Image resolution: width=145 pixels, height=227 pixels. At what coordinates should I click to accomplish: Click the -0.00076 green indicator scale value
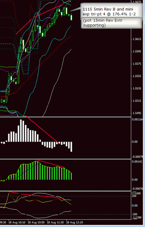(137, 189)
